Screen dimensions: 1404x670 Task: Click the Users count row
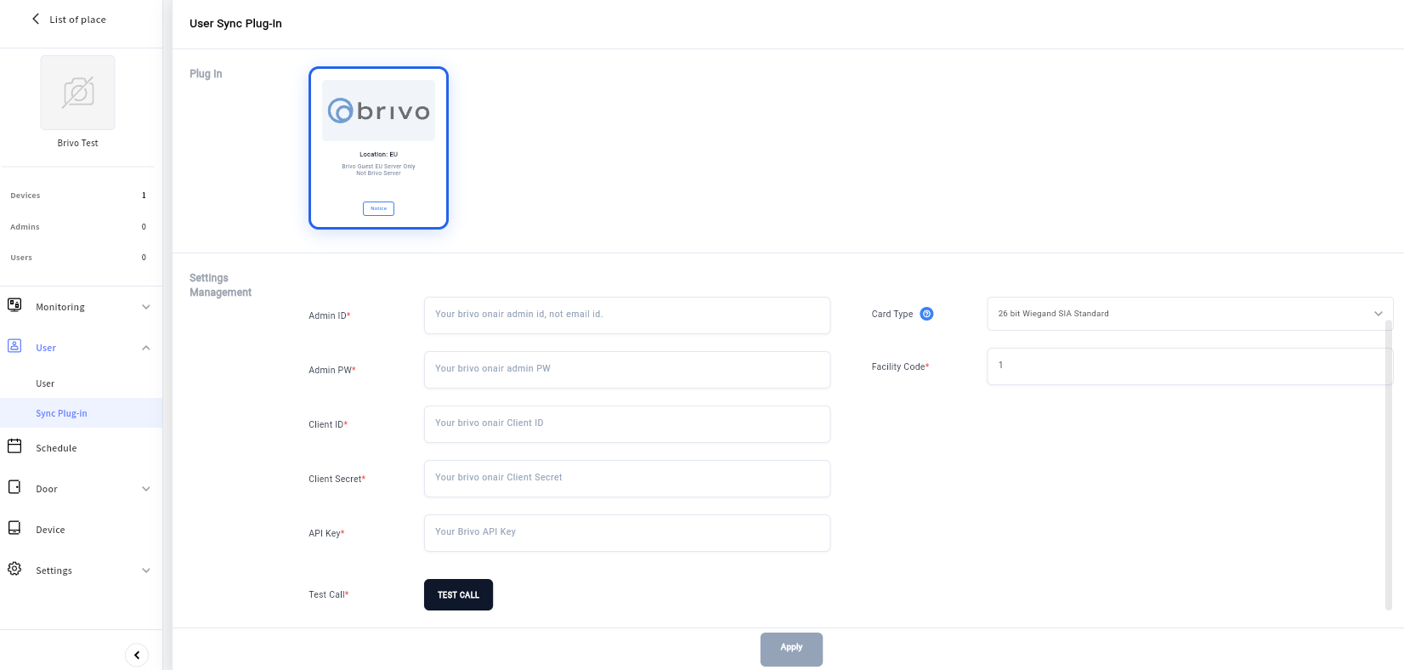tap(78, 258)
